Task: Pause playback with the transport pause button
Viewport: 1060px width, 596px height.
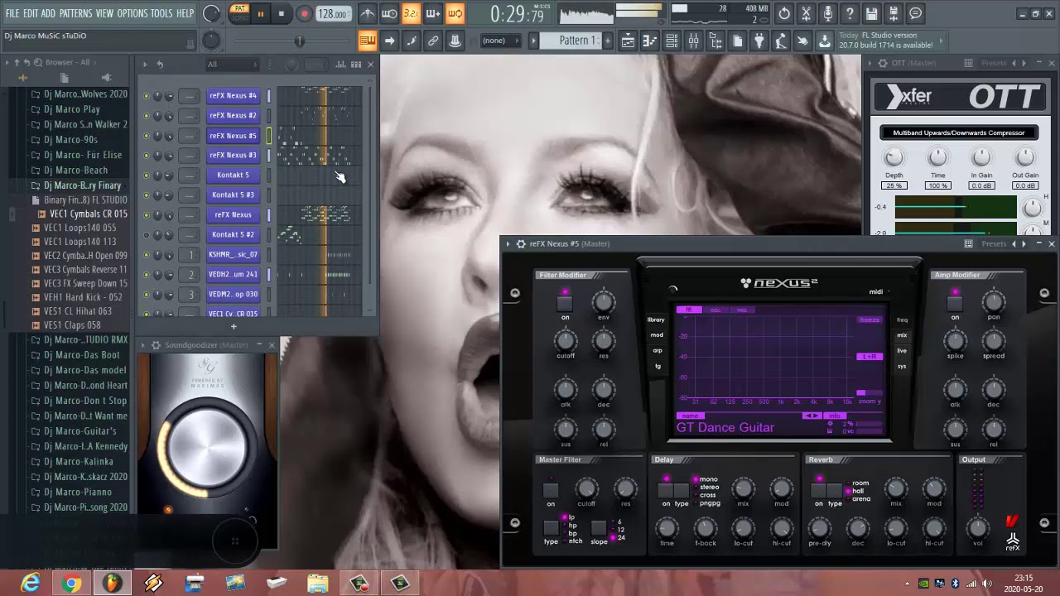Action: point(260,13)
